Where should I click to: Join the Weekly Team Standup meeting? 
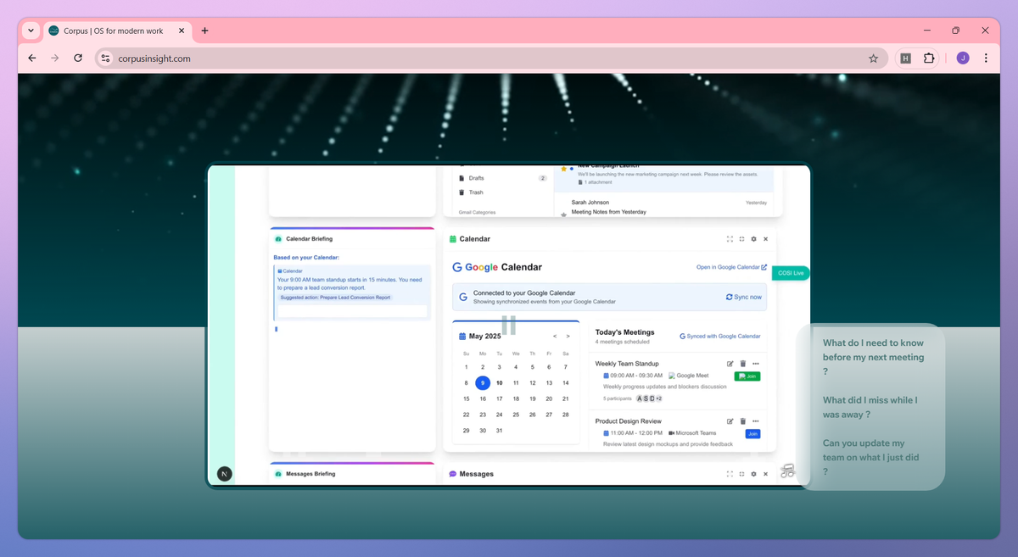pos(747,376)
